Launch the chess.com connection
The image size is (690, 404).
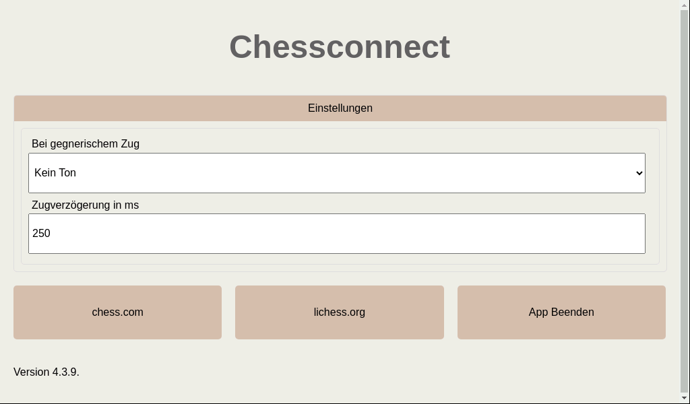tap(117, 312)
